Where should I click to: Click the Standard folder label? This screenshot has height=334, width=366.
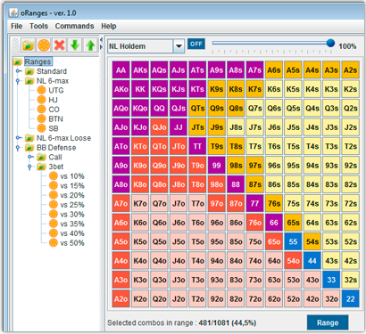[x=52, y=71]
